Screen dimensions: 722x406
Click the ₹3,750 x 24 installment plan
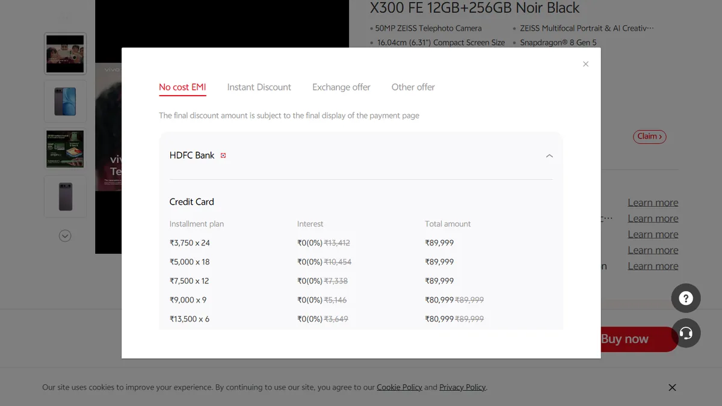[190, 243]
